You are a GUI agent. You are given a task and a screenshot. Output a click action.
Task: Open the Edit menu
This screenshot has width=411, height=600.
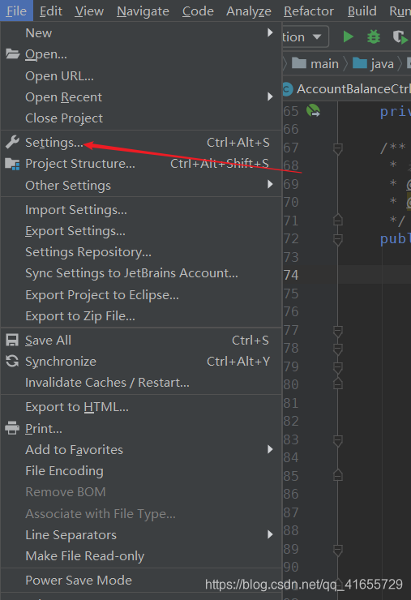click(x=51, y=11)
